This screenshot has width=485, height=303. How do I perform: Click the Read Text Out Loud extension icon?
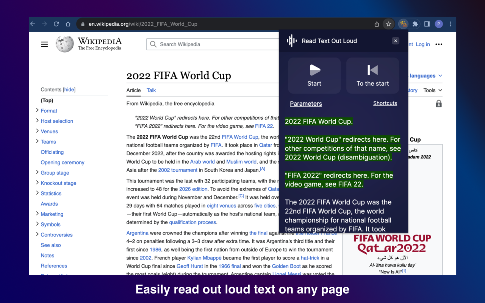pyautogui.click(x=403, y=24)
